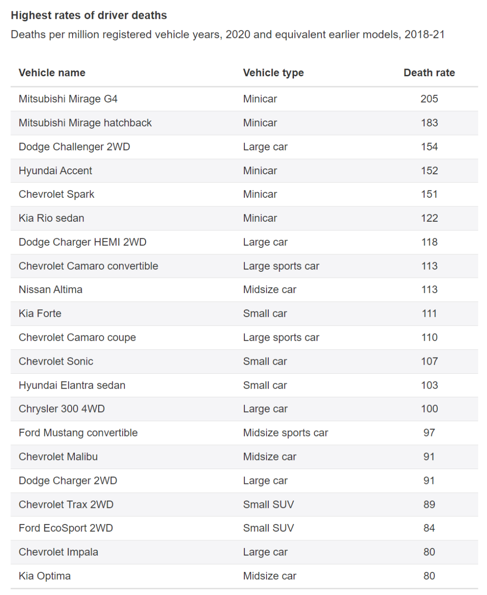The image size is (487, 595).
Task: Click the Vehicle name column header
Action: coord(52,73)
